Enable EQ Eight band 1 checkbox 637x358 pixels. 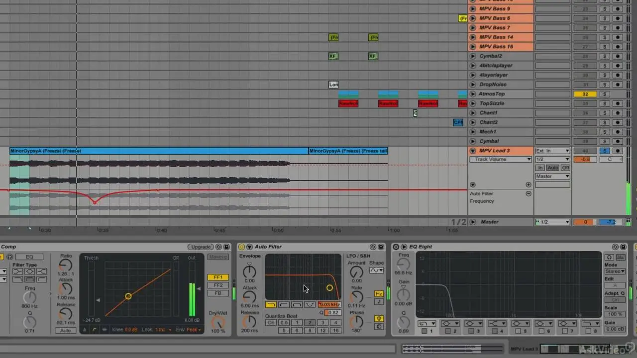coord(424,331)
